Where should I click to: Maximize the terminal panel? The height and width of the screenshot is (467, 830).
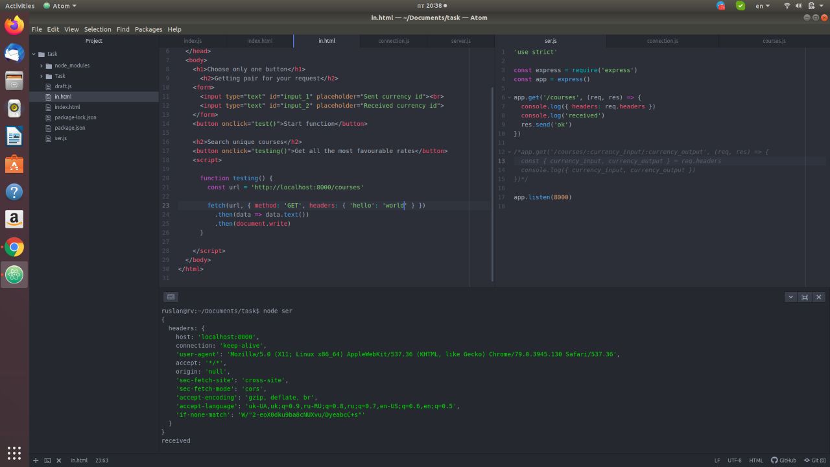(x=805, y=297)
